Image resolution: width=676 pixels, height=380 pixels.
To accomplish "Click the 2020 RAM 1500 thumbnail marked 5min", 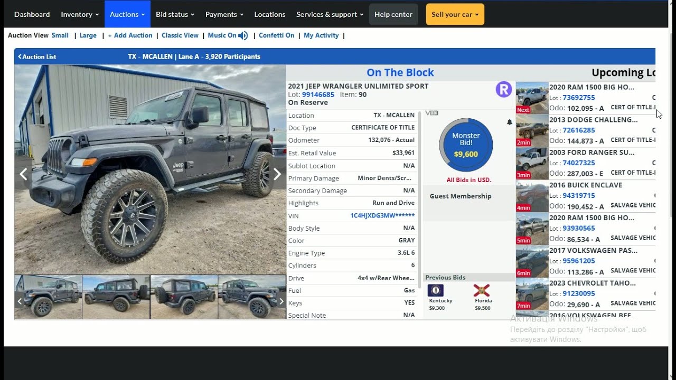I will [x=532, y=229].
